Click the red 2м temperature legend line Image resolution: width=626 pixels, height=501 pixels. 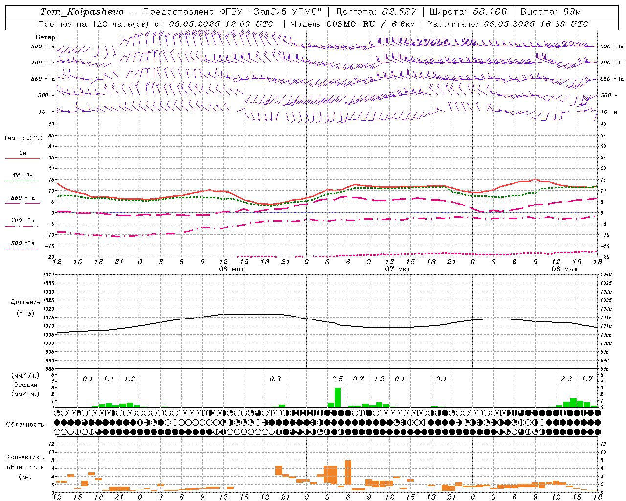pyautogui.click(x=22, y=158)
